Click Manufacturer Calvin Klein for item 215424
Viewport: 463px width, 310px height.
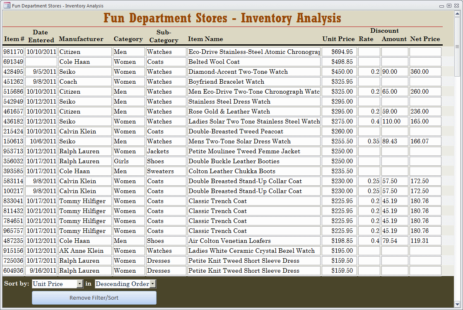[85, 131]
